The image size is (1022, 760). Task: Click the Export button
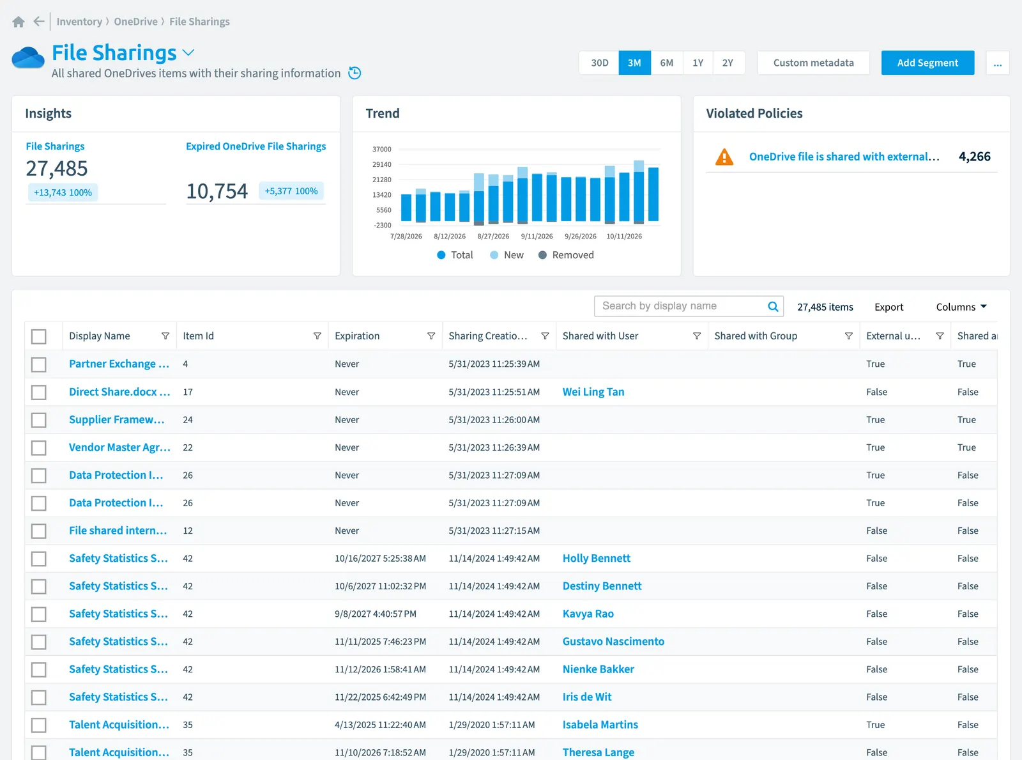coord(889,307)
